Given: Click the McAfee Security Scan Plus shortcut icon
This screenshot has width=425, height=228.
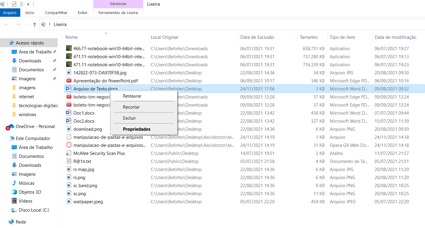Looking at the screenshot, I should pyautogui.click(x=69, y=153).
